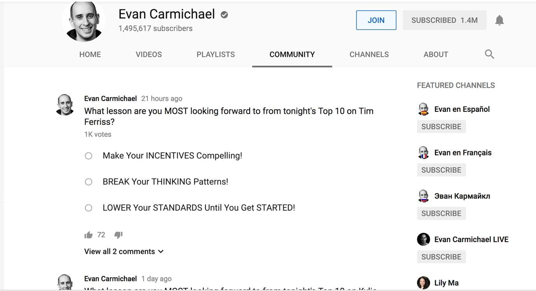
Task: Click the '1,495,617 subscribers' count
Action: 155,28
